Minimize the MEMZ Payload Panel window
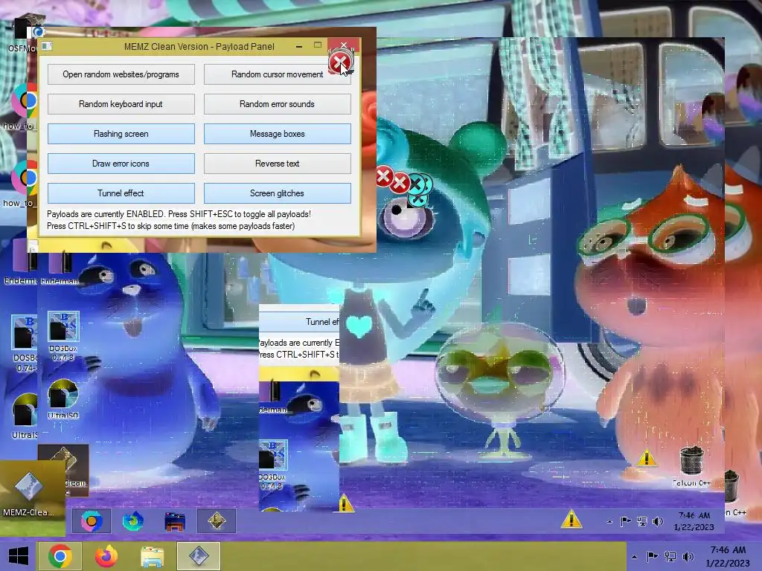 (x=299, y=46)
